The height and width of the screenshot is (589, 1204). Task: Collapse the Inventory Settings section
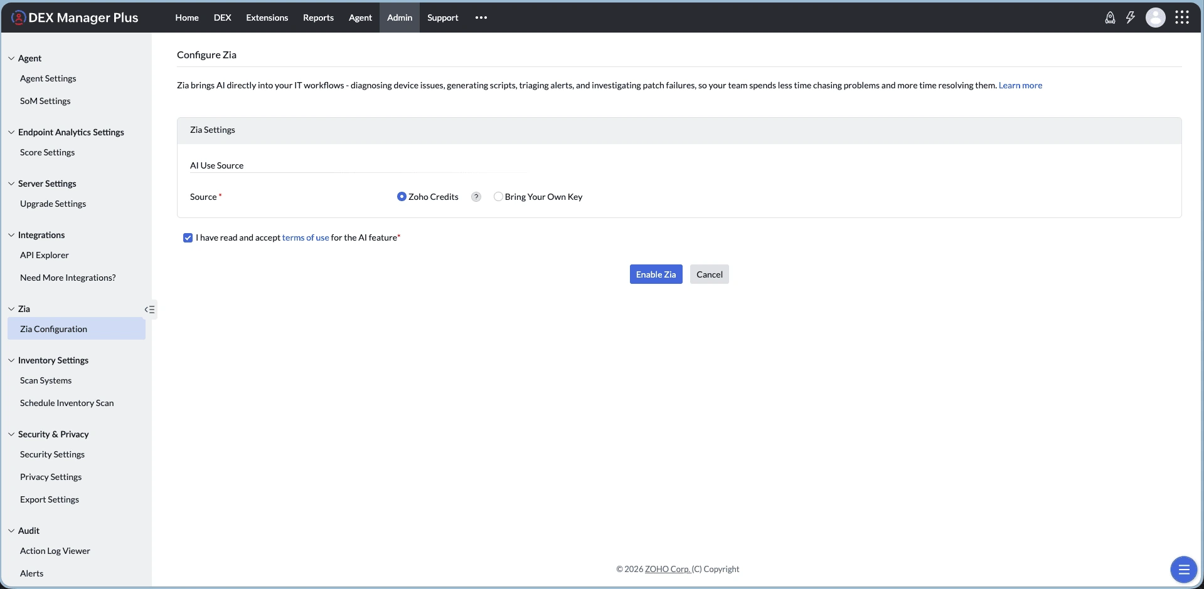click(11, 360)
